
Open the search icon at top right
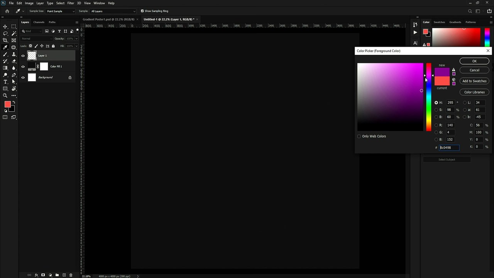[470, 11]
